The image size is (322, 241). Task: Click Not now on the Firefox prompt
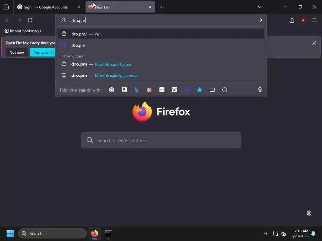tap(17, 52)
